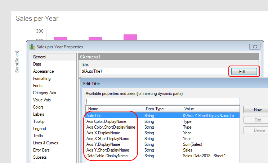Go to the Fonts properties page
Screen dimensions: 268x163
click(38, 86)
